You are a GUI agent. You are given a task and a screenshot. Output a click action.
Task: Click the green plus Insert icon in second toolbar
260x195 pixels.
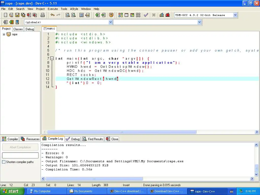[x=11, y=22]
